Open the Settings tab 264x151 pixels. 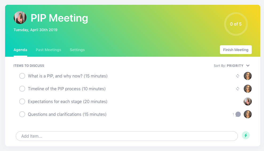click(x=77, y=50)
